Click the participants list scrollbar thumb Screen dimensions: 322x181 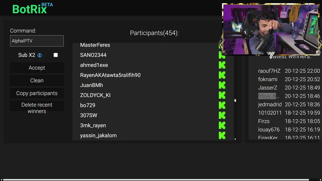click(235, 101)
